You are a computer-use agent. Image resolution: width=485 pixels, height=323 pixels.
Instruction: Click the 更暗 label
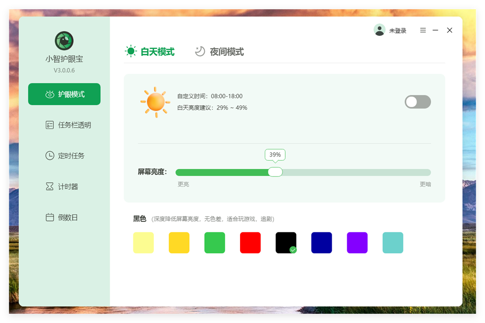[425, 184]
